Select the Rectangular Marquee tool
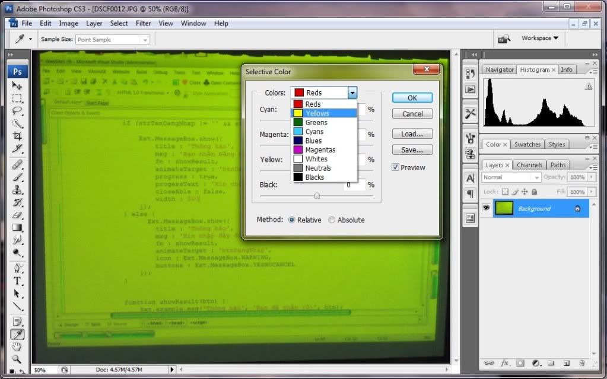This screenshot has width=607, height=379. pos(18,98)
